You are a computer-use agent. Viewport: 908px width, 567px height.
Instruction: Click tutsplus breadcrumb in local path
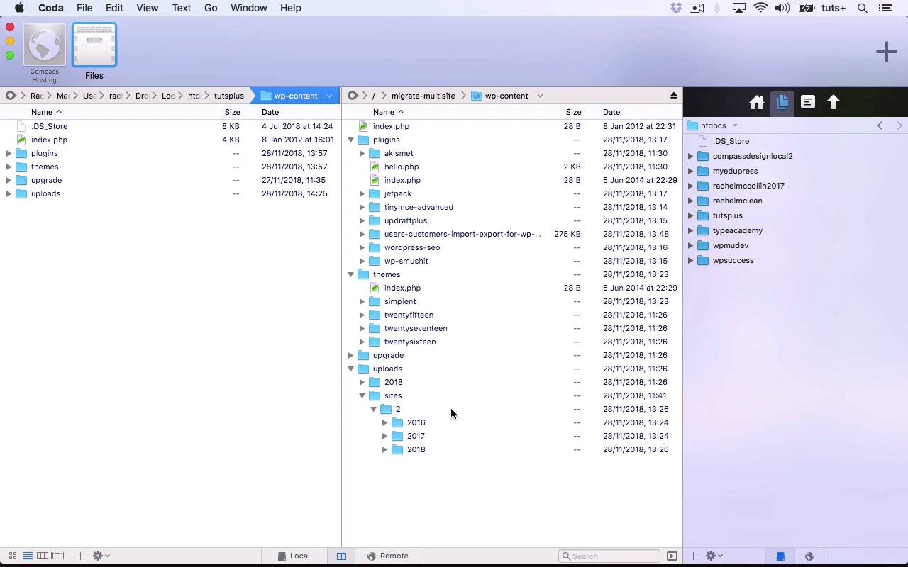pos(228,96)
